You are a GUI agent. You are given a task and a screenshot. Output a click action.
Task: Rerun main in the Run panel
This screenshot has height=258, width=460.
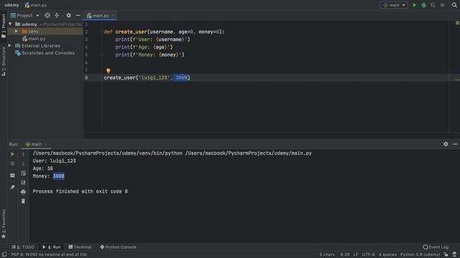point(12,154)
